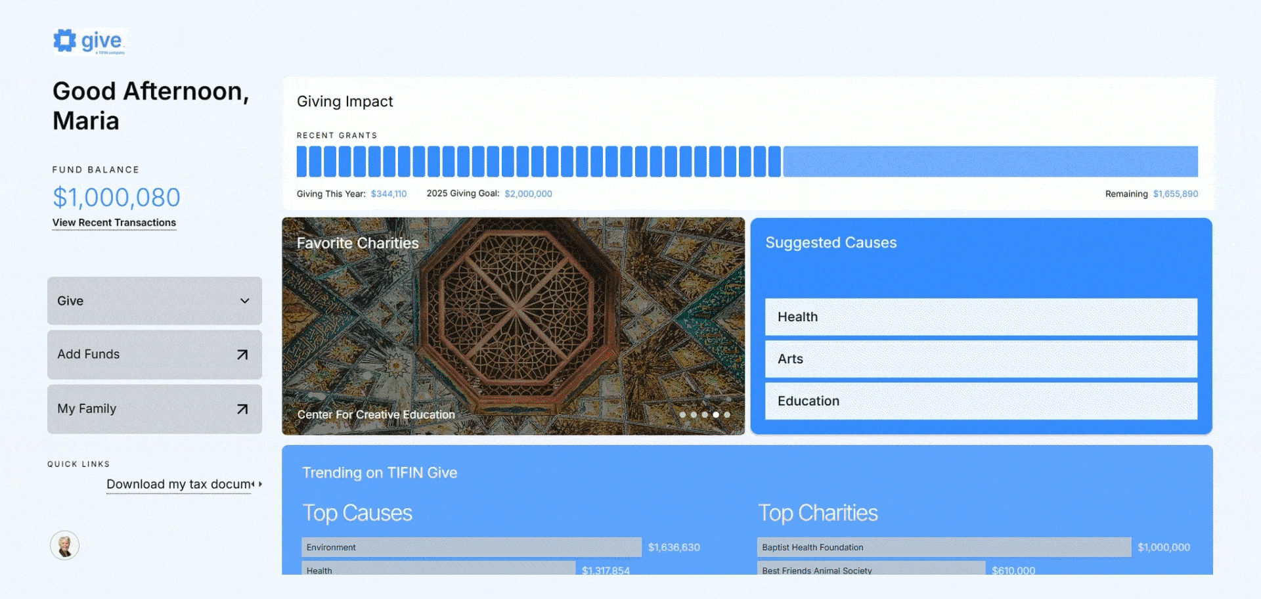Expand the Give dropdown chevron

(244, 301)
